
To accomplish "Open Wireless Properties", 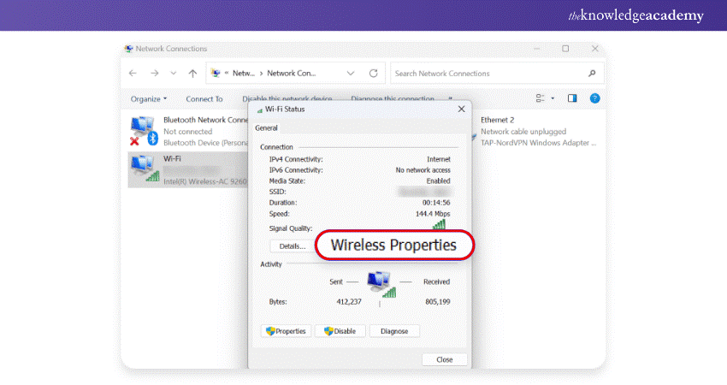I will tap(393, 246).
